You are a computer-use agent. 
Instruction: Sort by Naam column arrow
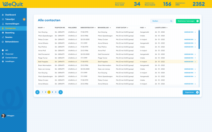pyautogui.click(x=44, y=28)
